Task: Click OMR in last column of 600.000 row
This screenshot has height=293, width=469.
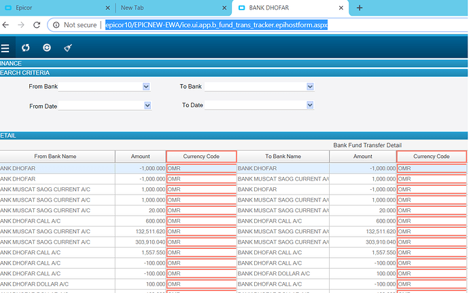Action: (x=432, y=221)
